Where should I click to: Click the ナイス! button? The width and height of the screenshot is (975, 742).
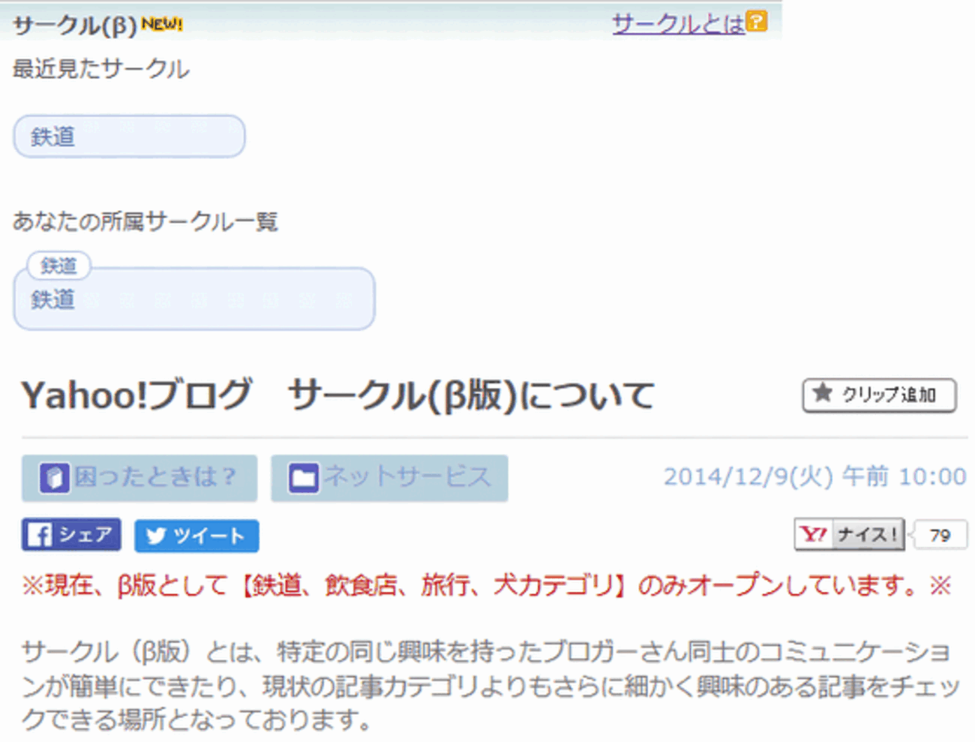849,534
